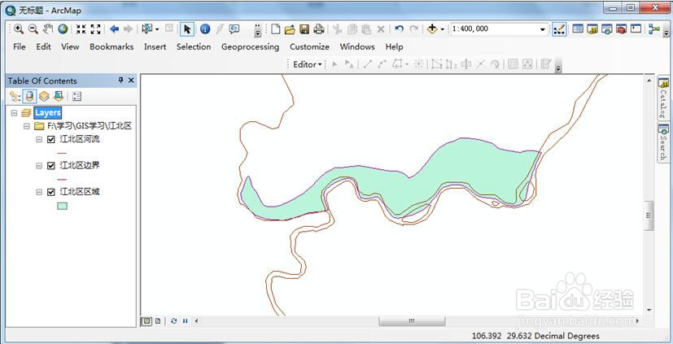Open the Bookmarks menu
This screenshot has height=344, width=673.
[111, 46]
